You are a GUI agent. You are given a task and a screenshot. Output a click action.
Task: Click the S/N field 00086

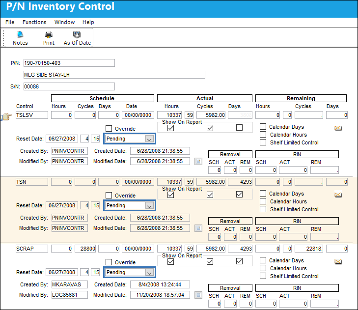point(69,86)
